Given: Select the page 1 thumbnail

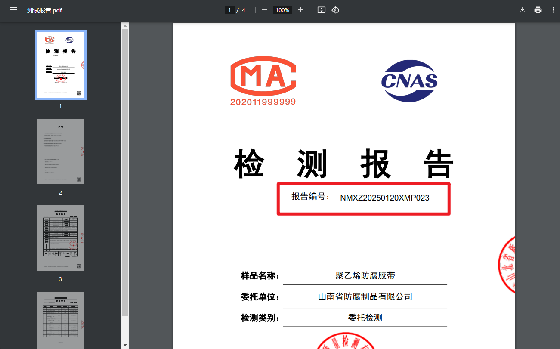Looking at the screenshot, I should [x=60, y=65].
